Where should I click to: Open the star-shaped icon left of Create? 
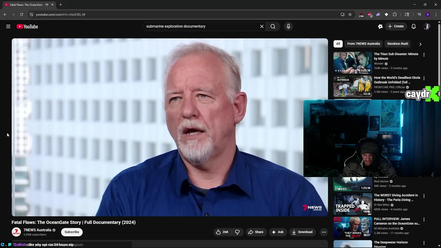coord(380,27)
